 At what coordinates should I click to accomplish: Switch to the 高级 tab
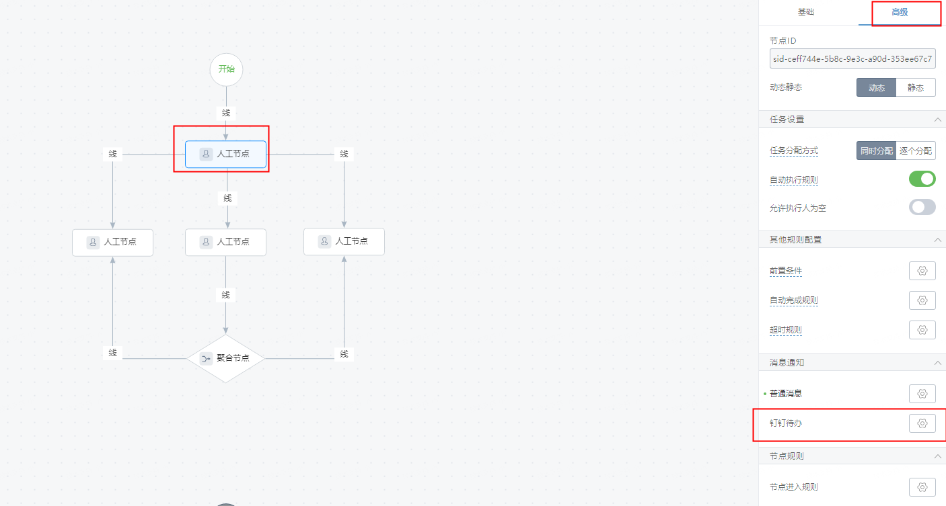(900, 12)
